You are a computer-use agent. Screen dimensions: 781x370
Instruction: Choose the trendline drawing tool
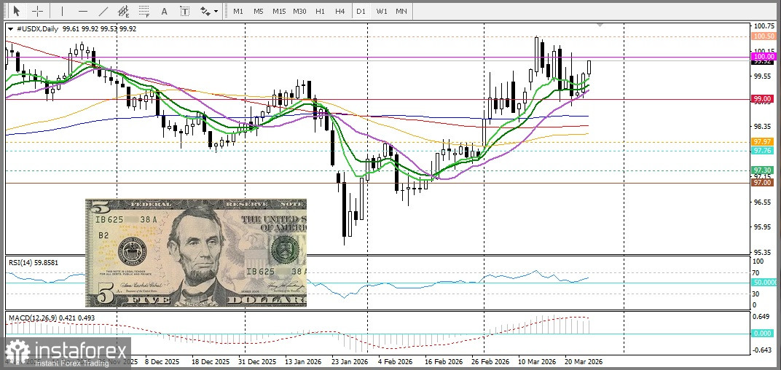pos(103,11)
